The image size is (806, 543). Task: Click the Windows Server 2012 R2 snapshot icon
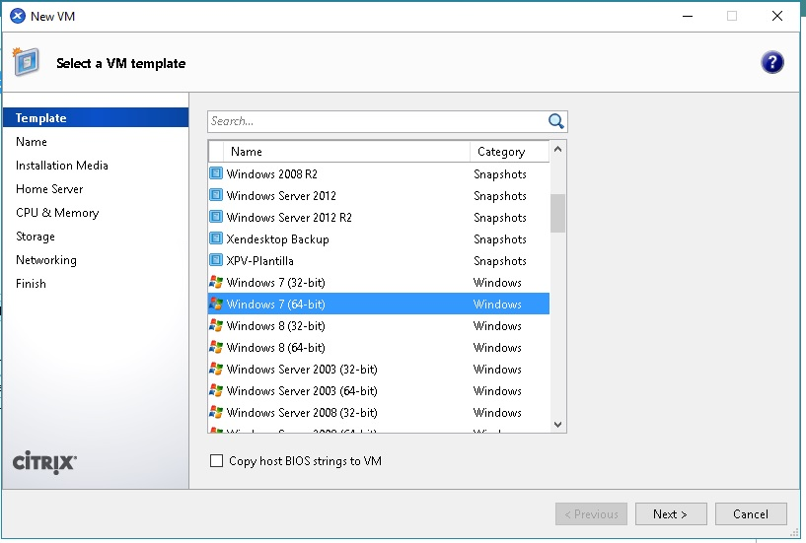pyautogui.click(x=216, y=218)
